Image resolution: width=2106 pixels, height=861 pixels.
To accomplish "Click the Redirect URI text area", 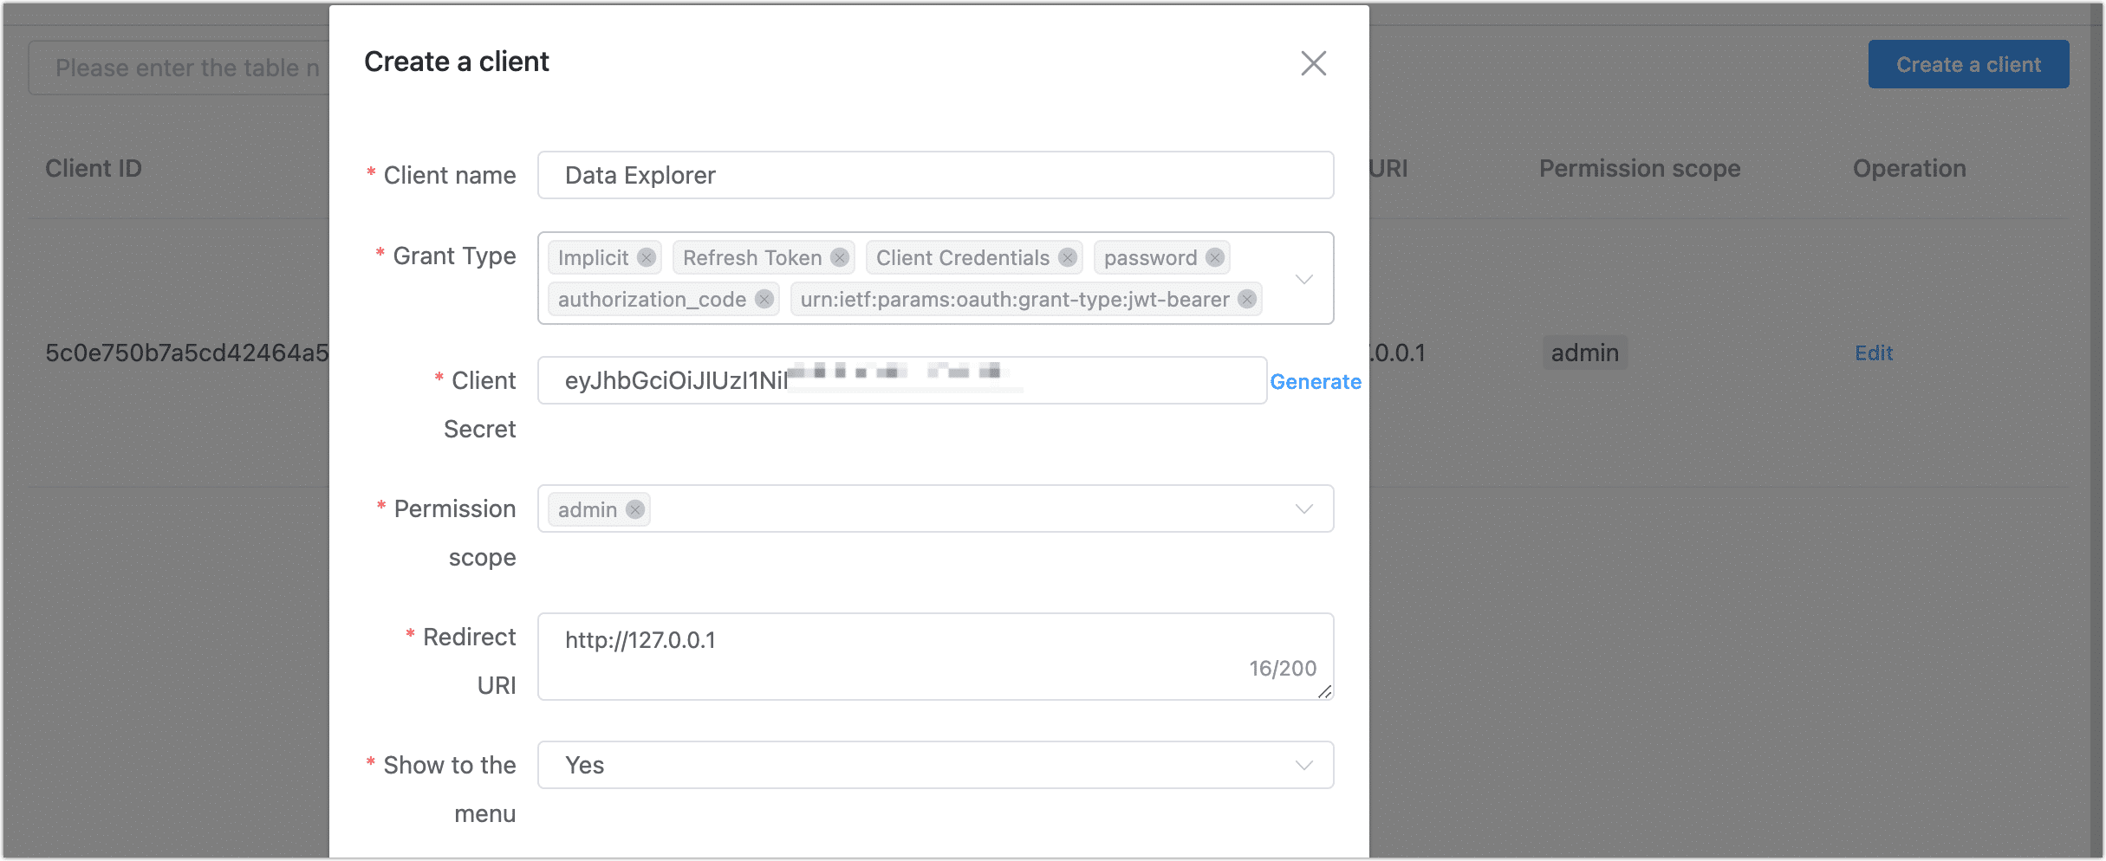I will coord(934,657).
